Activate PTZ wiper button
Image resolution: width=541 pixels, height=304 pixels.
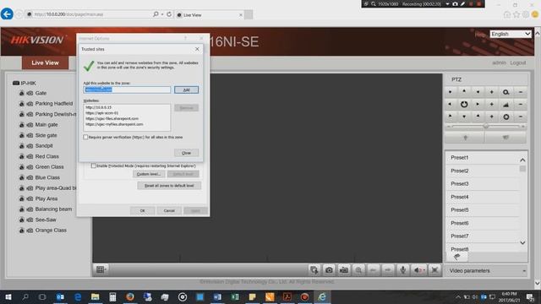(x=505, y=138)
